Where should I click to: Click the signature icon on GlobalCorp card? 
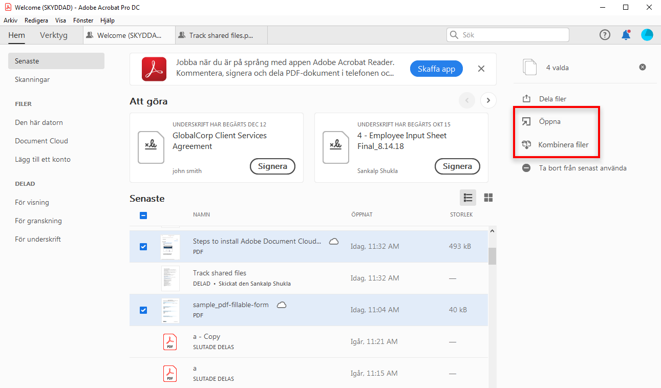[x=151, y=148]
